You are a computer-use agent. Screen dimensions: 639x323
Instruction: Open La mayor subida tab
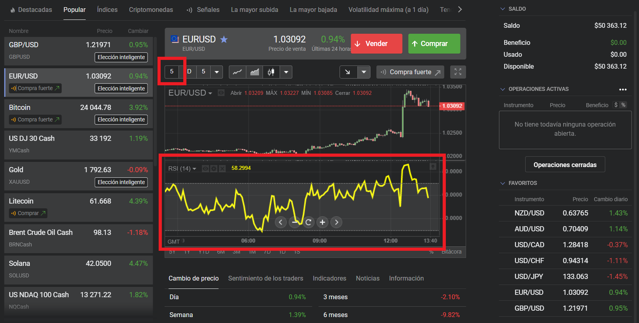point(255,10)
